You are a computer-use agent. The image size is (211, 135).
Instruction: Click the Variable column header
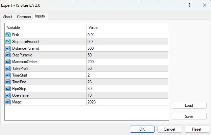pyautogui.click(x=46, y=28)
